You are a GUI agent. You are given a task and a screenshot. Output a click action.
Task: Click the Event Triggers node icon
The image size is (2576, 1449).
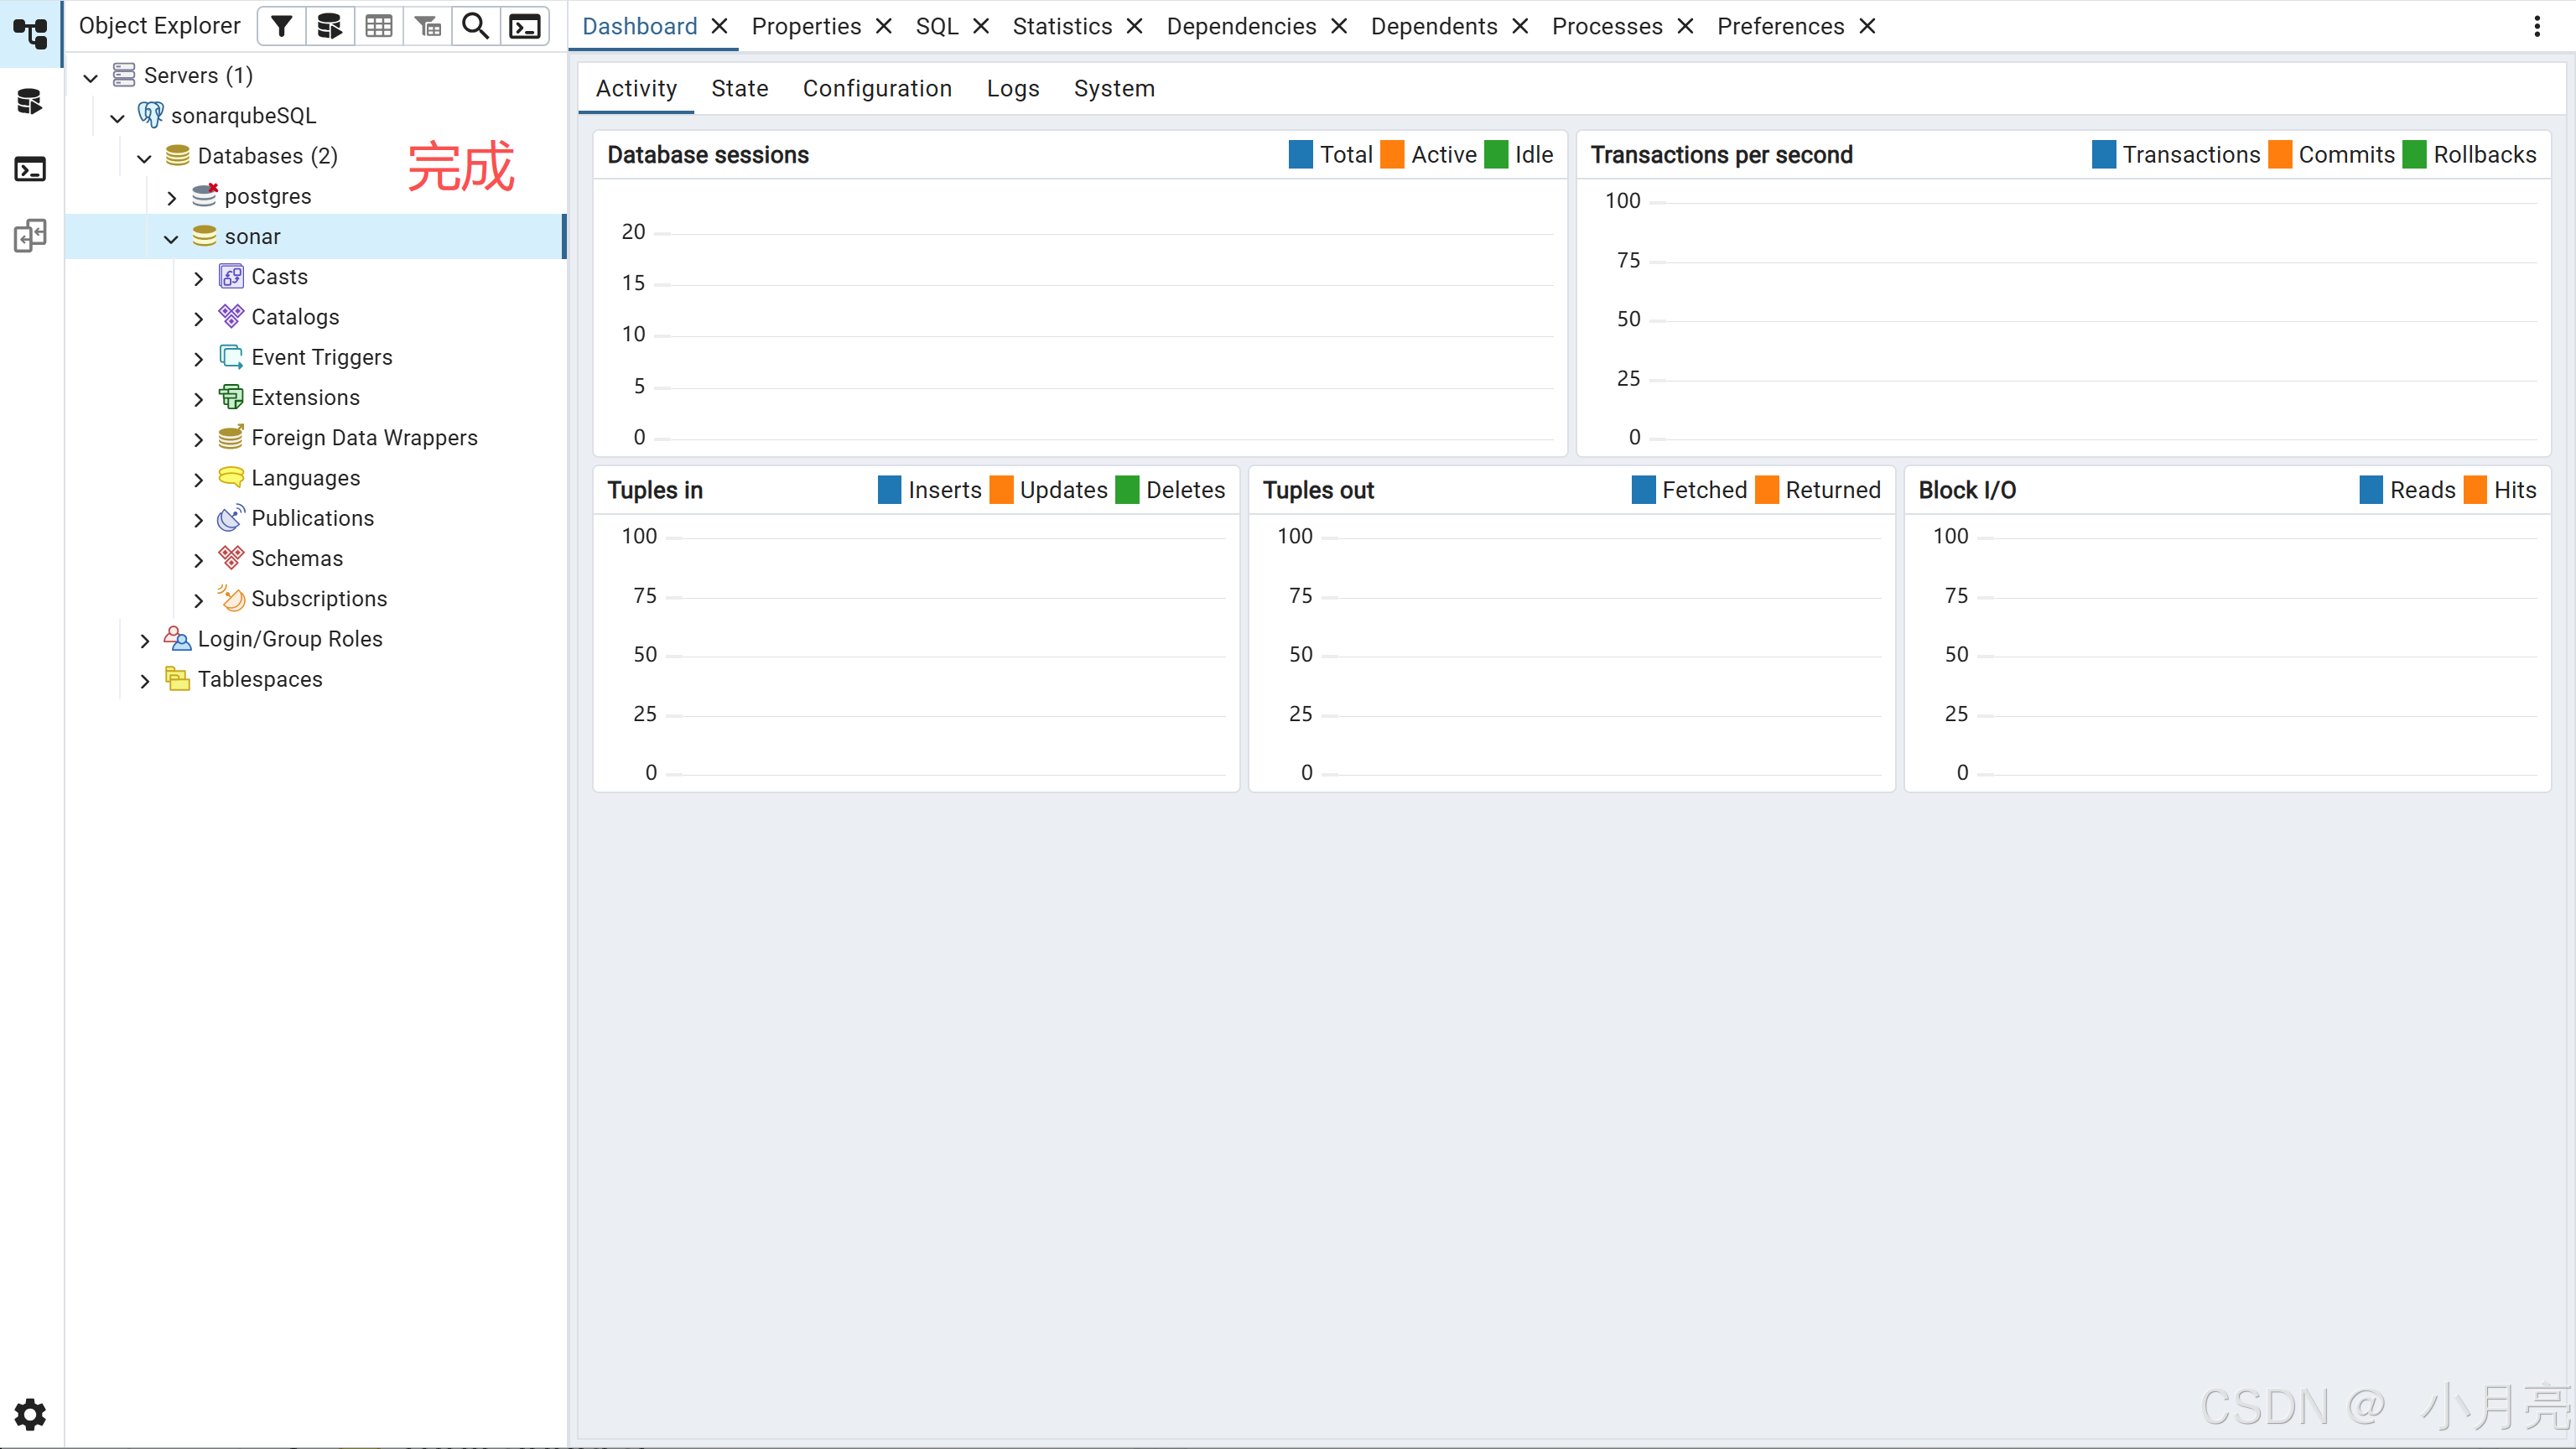click(x=231, y=356)
